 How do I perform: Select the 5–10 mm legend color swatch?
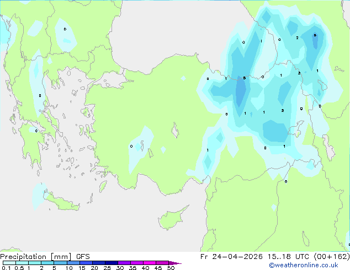click(x=61, y=263)
